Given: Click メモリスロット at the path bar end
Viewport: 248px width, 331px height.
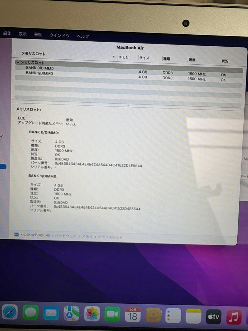Looking at the screenshot, I should (x=110, y=237).
